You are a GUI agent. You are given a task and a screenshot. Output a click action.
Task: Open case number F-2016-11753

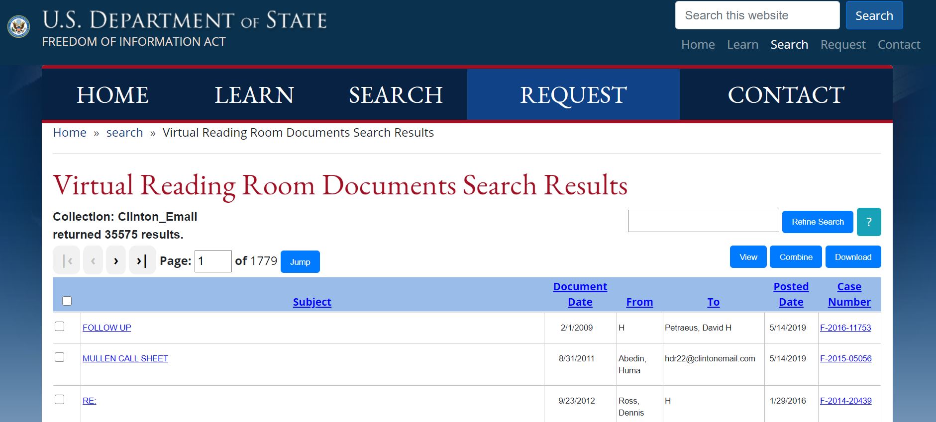click(845, 328)
